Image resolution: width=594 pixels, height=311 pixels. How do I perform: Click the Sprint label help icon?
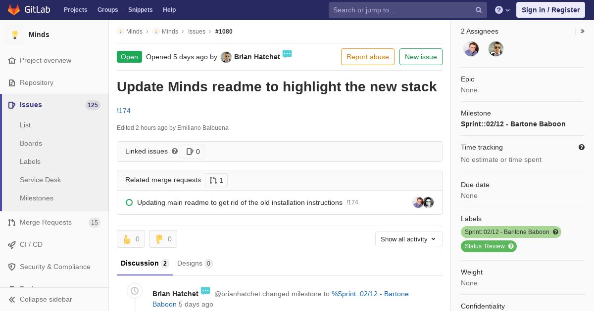tap(555, 232)
